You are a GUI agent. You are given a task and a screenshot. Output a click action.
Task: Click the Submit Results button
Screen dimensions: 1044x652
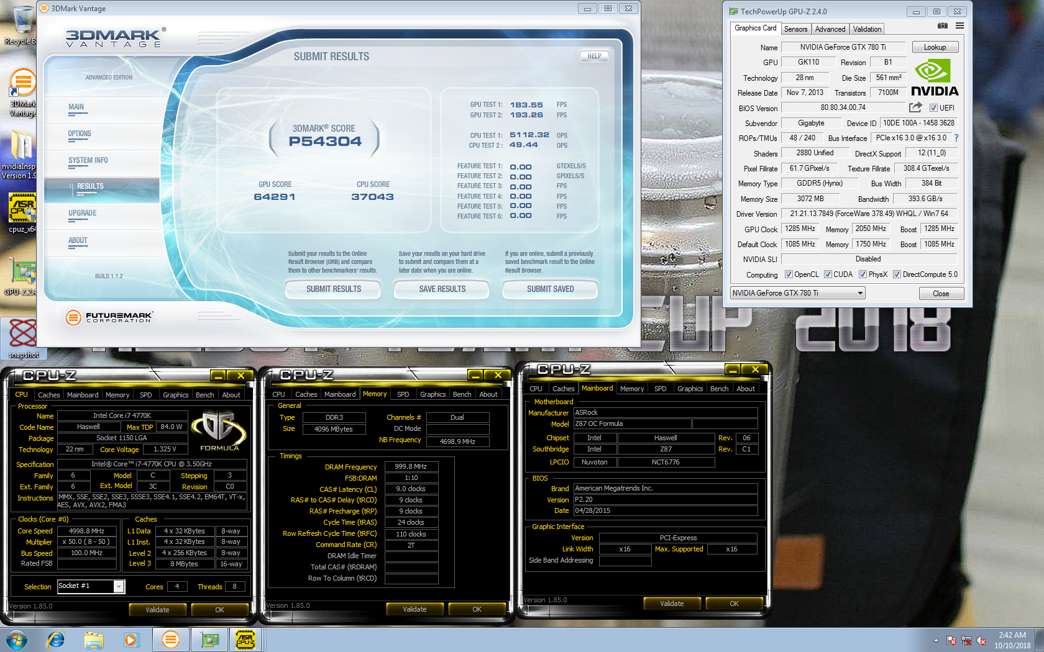(334, 289)
